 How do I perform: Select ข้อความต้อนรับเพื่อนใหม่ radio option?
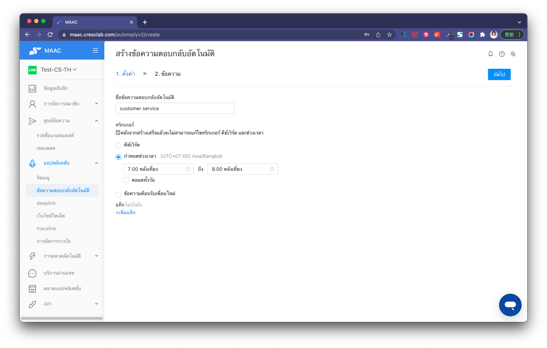[118, 194]
